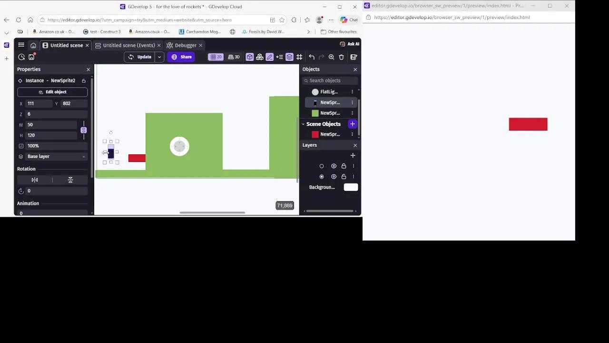This screenshot has width=609, height=343.
Task: Toggle the properties edit pencil icon
Action: pyautogui.click(x=270, y=57)
